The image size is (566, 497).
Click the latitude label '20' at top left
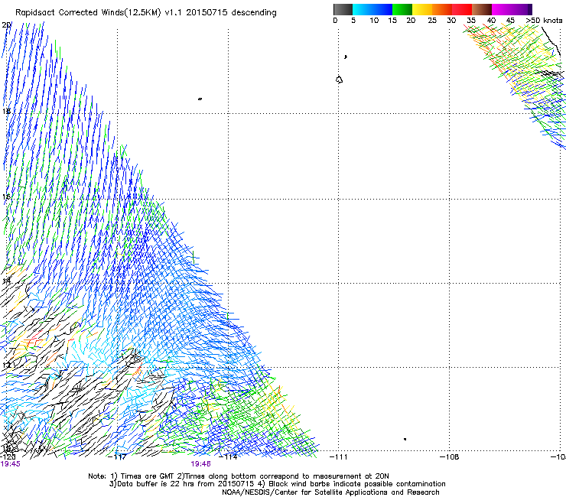click(6, 25)
